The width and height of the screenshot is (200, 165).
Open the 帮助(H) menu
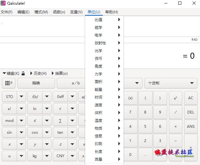(111, 12)
